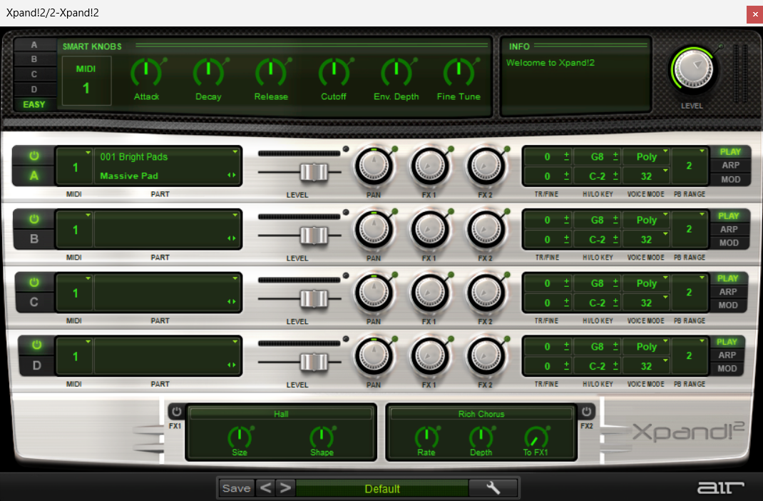The height and width of the screenshot is (501, 763).
Task: Toggle power for part D
Action: 36,345
